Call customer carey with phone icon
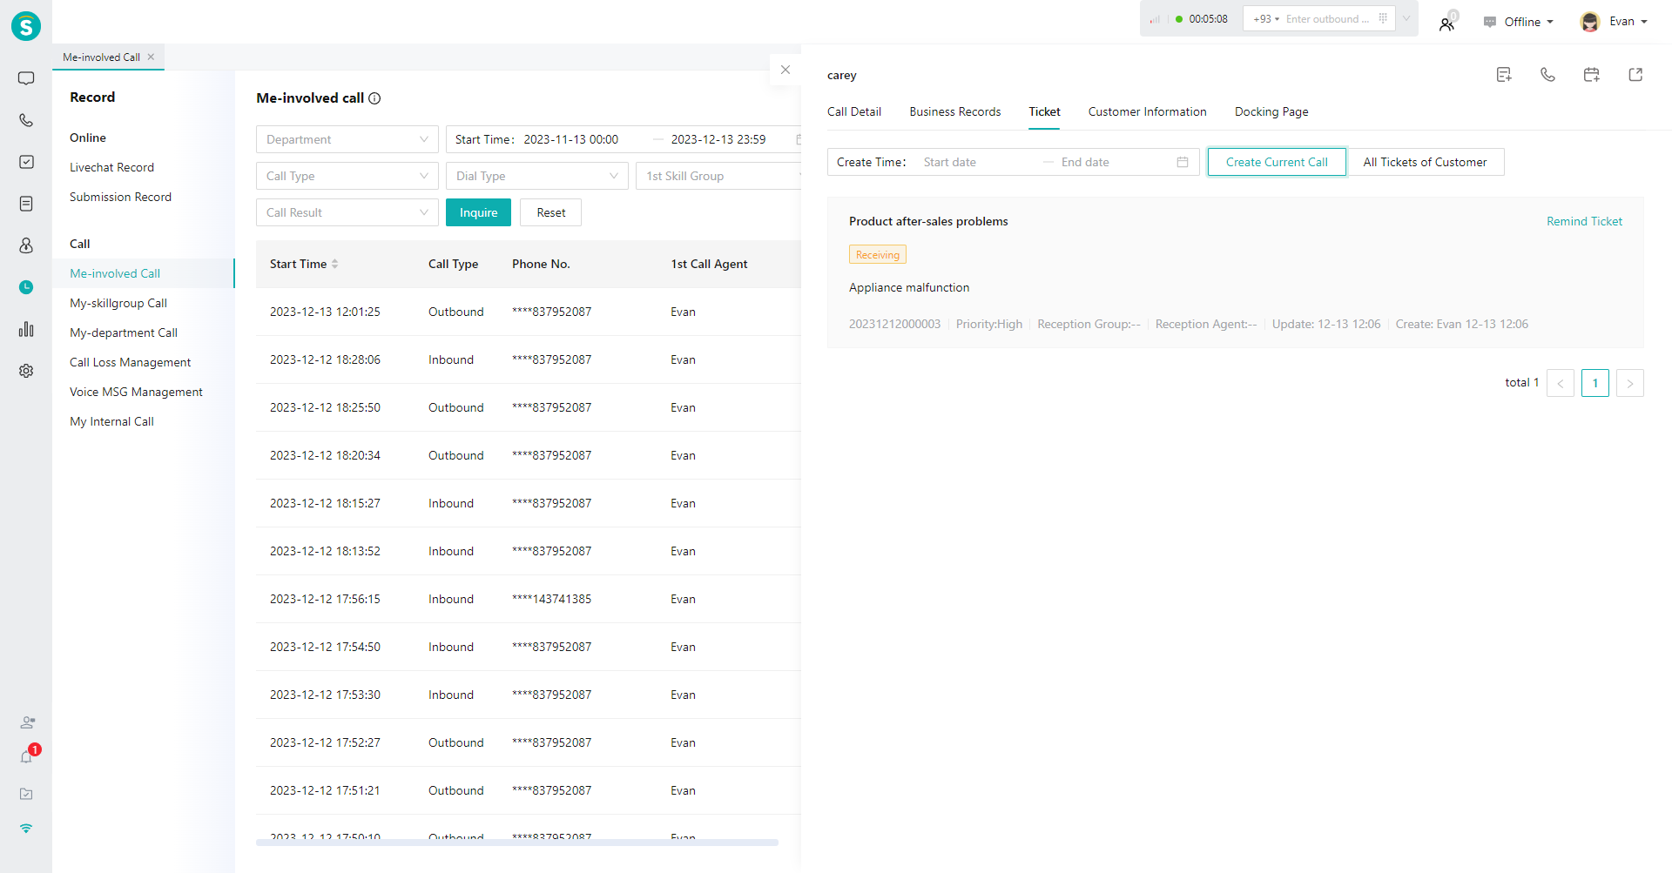This screenshot has height=873, width=1672. pos(1547,75)
